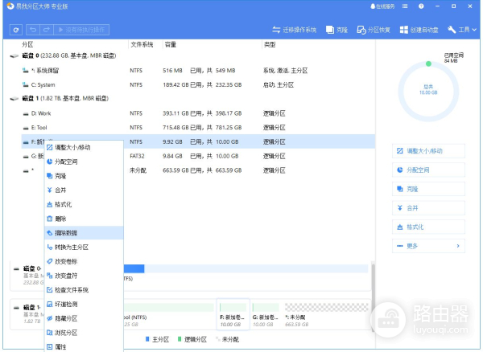Click the redo arrow in the toolbar

tap(47, 30)
